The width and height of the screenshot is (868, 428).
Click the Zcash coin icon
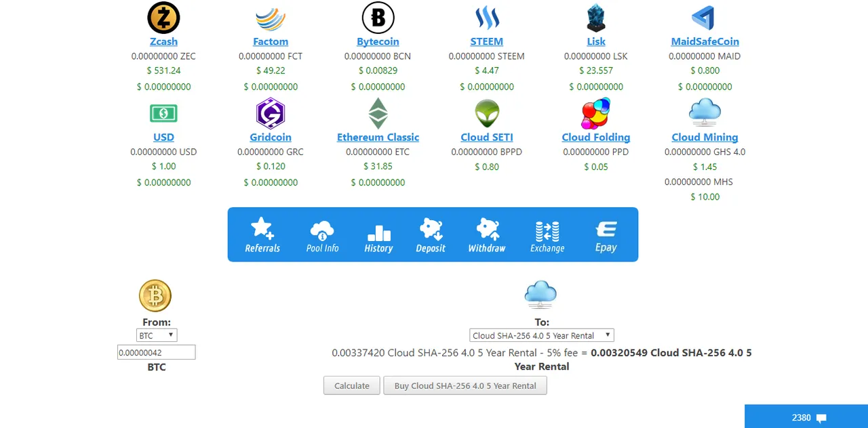[163, 18]
